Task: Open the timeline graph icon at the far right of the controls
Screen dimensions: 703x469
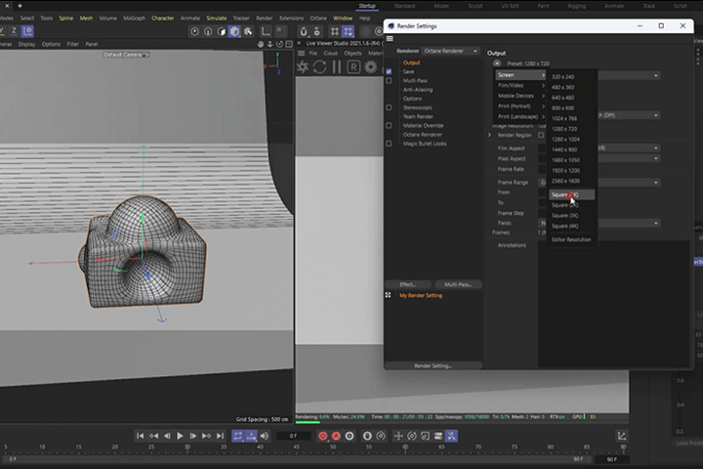Action: coord(622,436)
